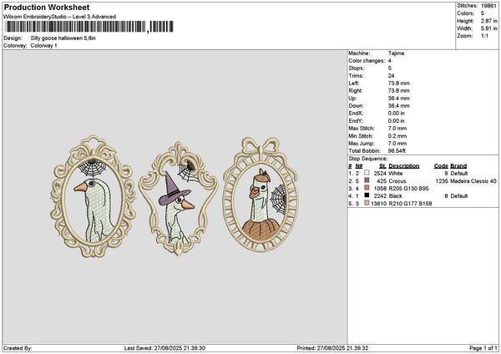Viewport: 501px width, 354px height.
Task: Click Madeira Classic 40 brand text
Action: click(473, 181)
